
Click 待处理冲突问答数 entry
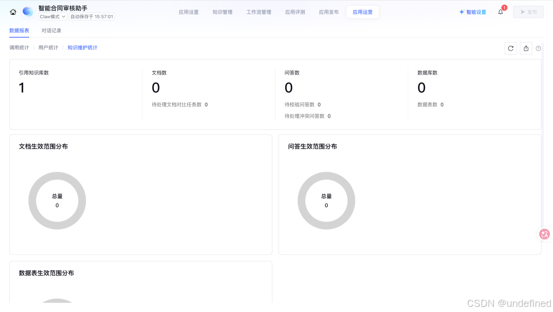308,116
